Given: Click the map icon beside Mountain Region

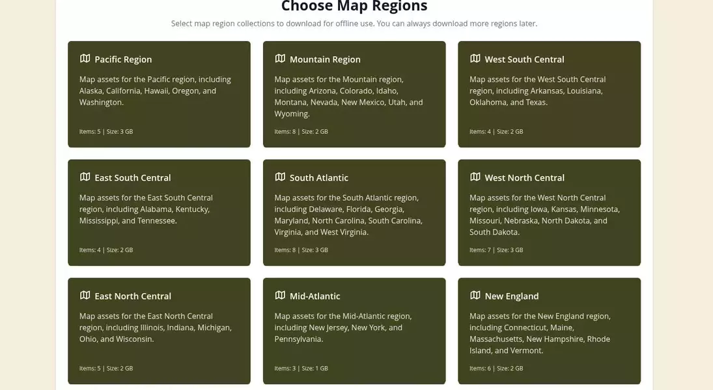Looking at the screenshot, I should (x=280, y=58).
